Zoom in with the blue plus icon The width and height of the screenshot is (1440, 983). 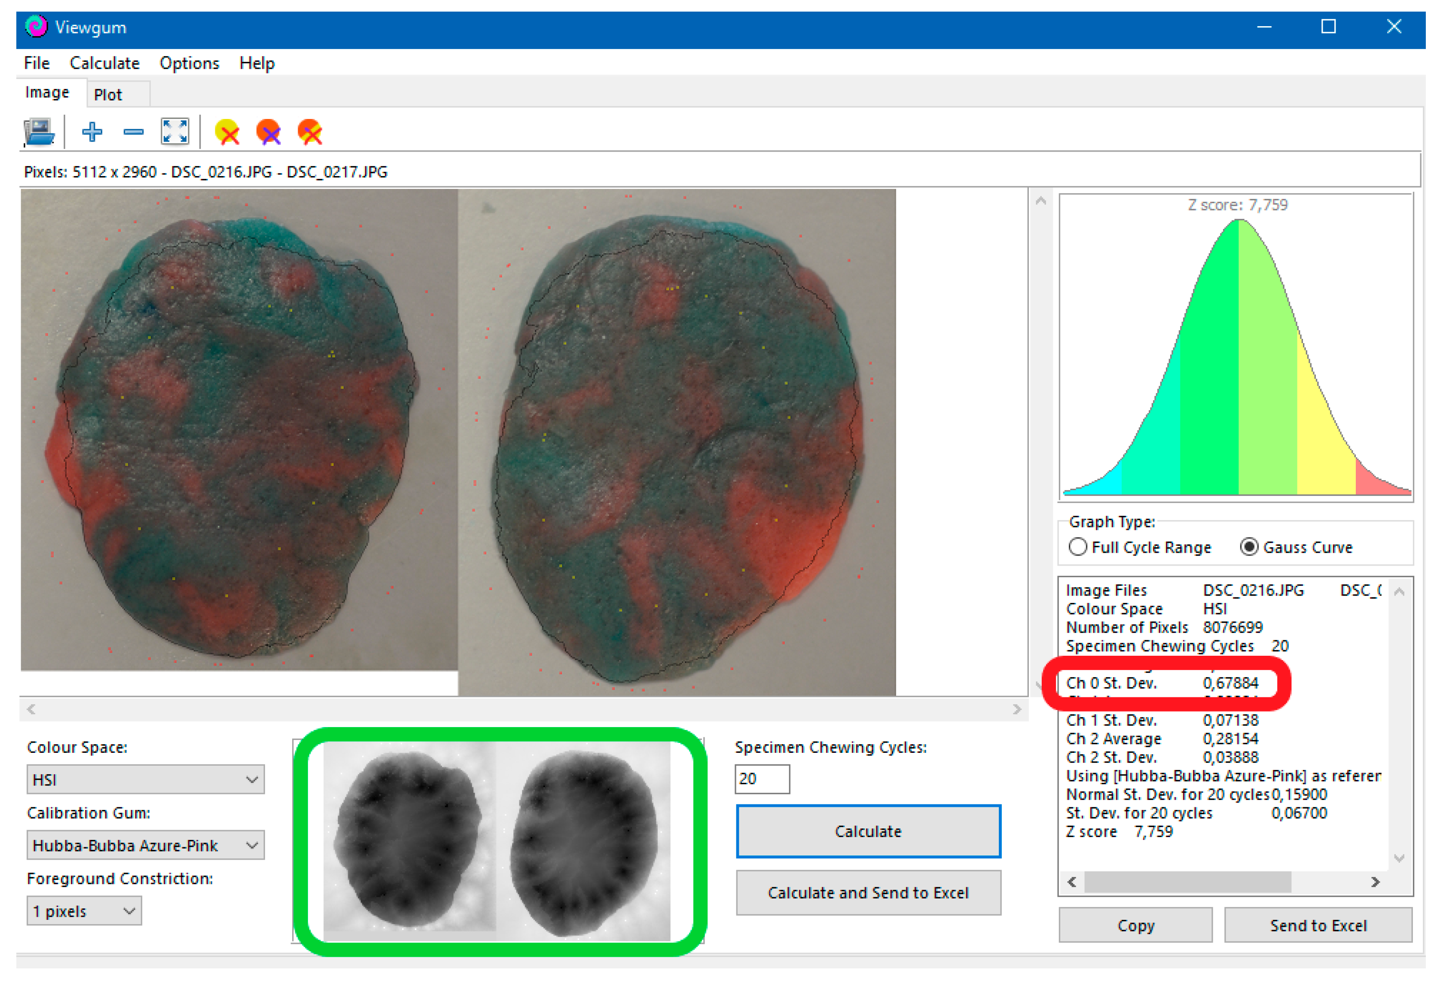92,132
